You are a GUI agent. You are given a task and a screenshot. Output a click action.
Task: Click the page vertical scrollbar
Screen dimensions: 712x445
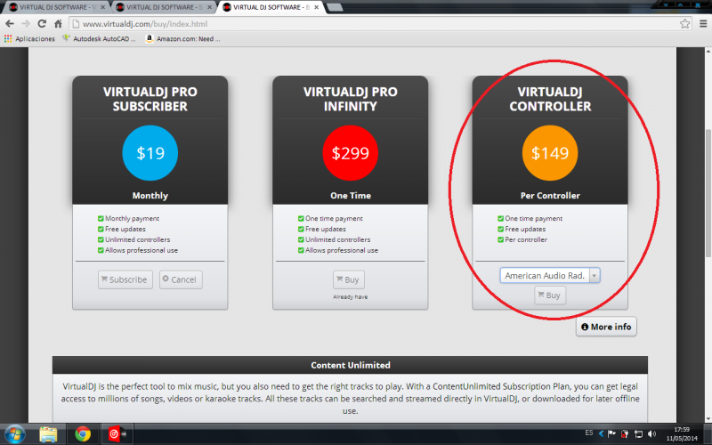tap(708, 193)
